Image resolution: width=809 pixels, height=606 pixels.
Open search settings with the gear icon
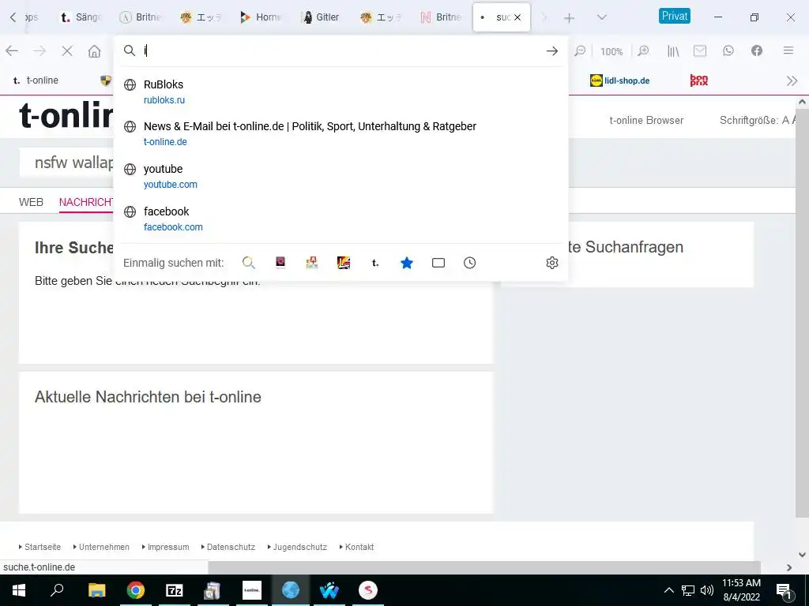[552, 263]
